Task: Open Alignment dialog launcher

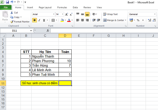Action: tap(126, 26)
